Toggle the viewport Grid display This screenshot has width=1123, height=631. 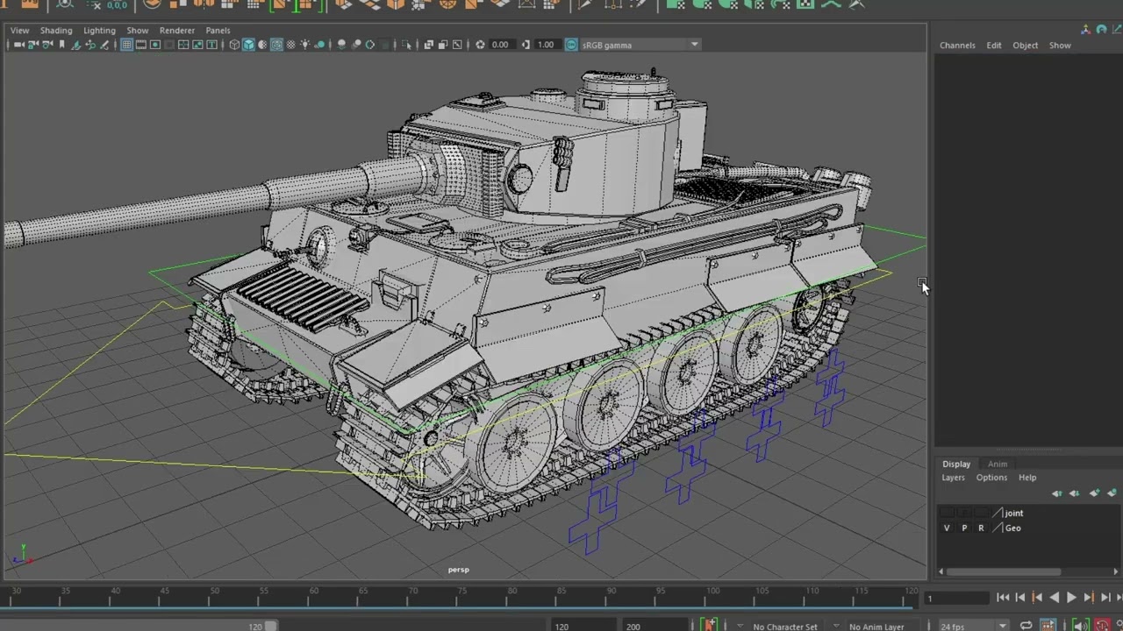pos(127,45)
